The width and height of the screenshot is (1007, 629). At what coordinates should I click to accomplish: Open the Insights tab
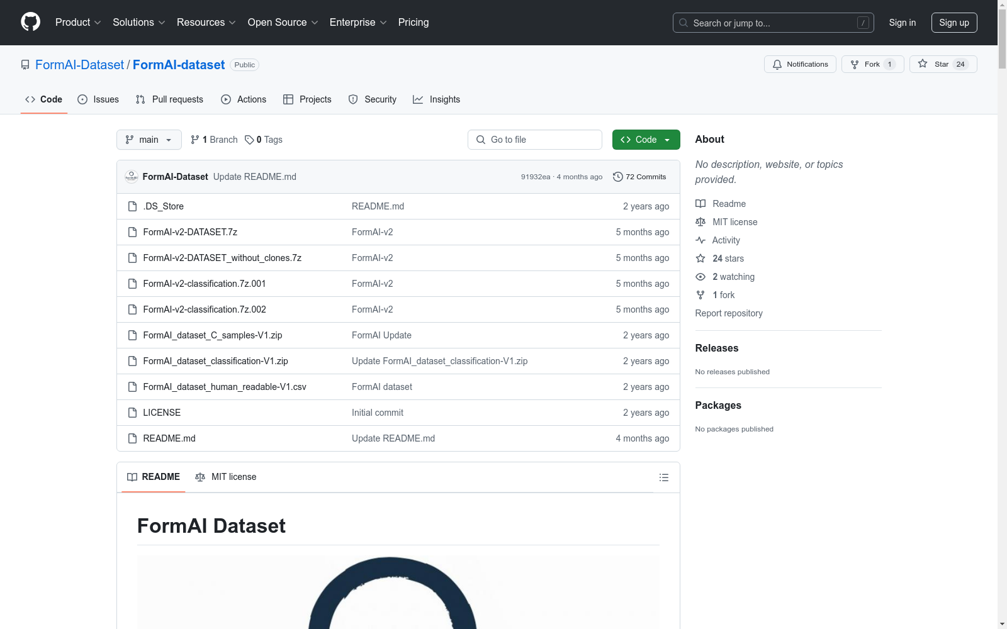pos(436,99)
